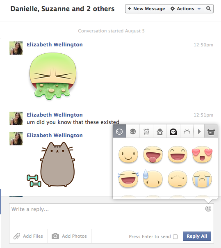Open the smiley emoticon sticker tab
This screenshot has height=248, width=221.
(119, 131)
